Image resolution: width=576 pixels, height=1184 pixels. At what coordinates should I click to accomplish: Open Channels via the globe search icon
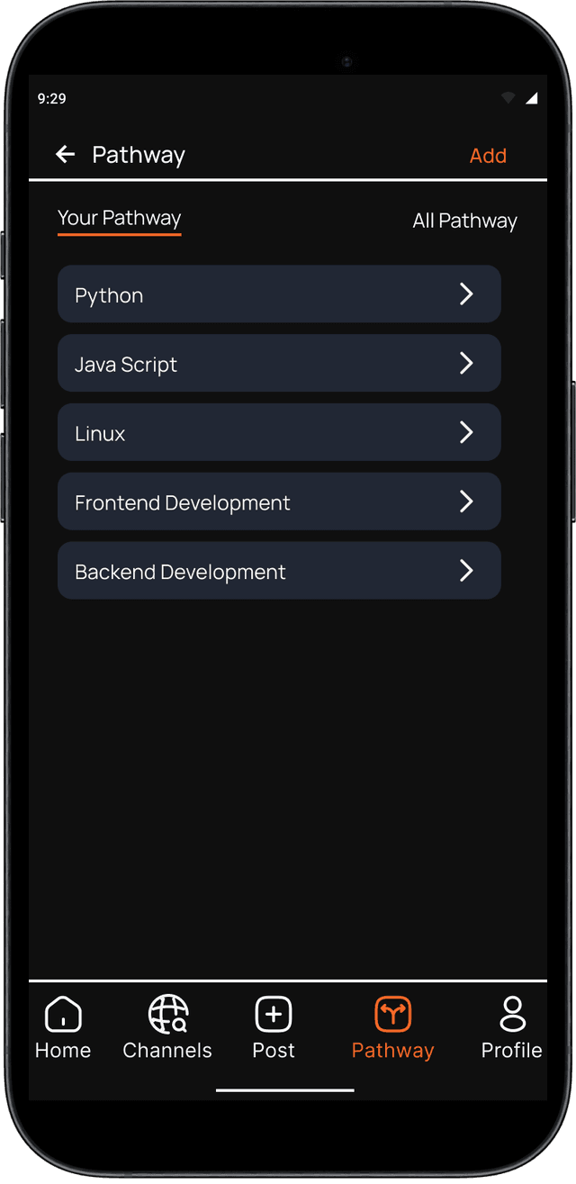168,1014
